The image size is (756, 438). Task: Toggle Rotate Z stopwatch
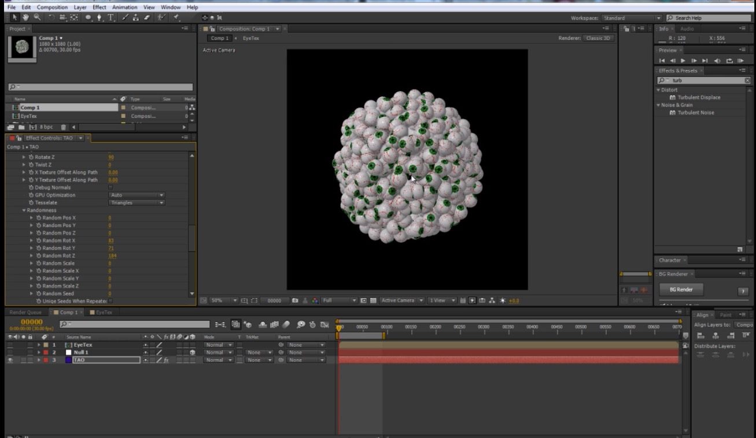click(x=31, y=157)
